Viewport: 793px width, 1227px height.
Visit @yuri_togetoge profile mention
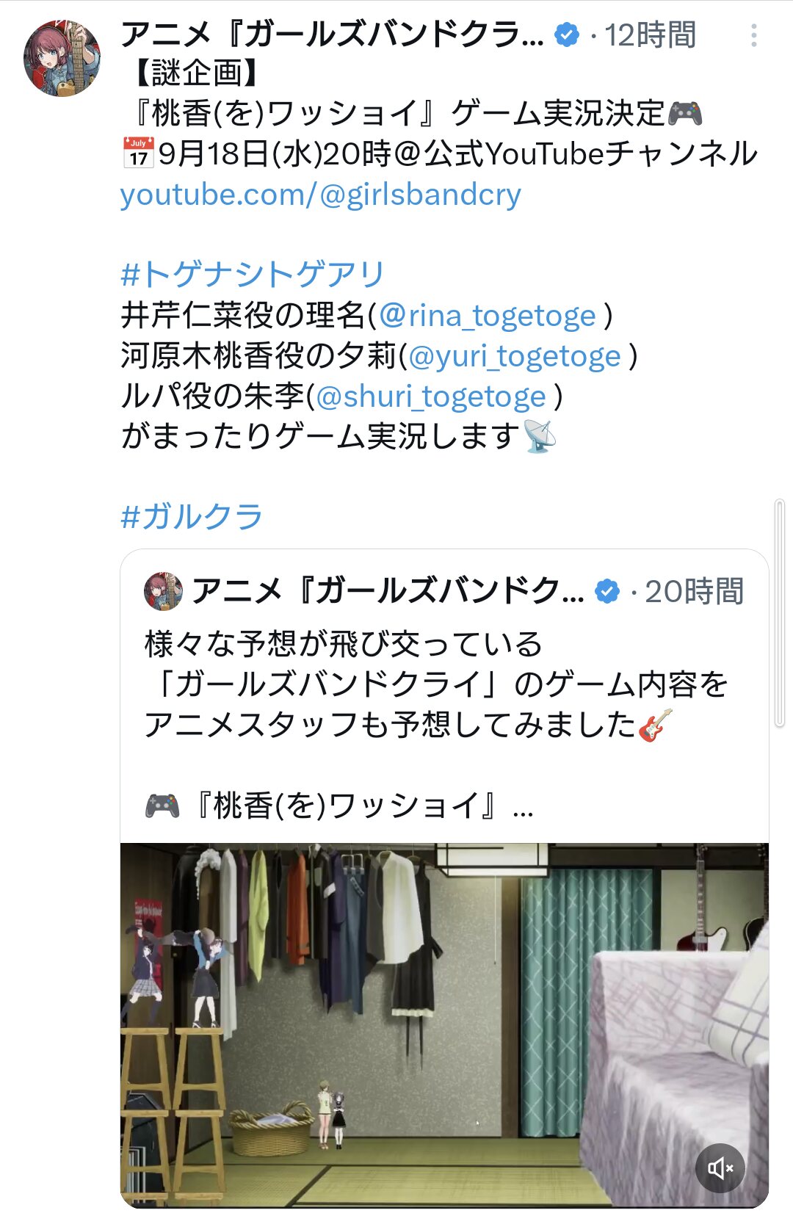click(x=515, y=356)
